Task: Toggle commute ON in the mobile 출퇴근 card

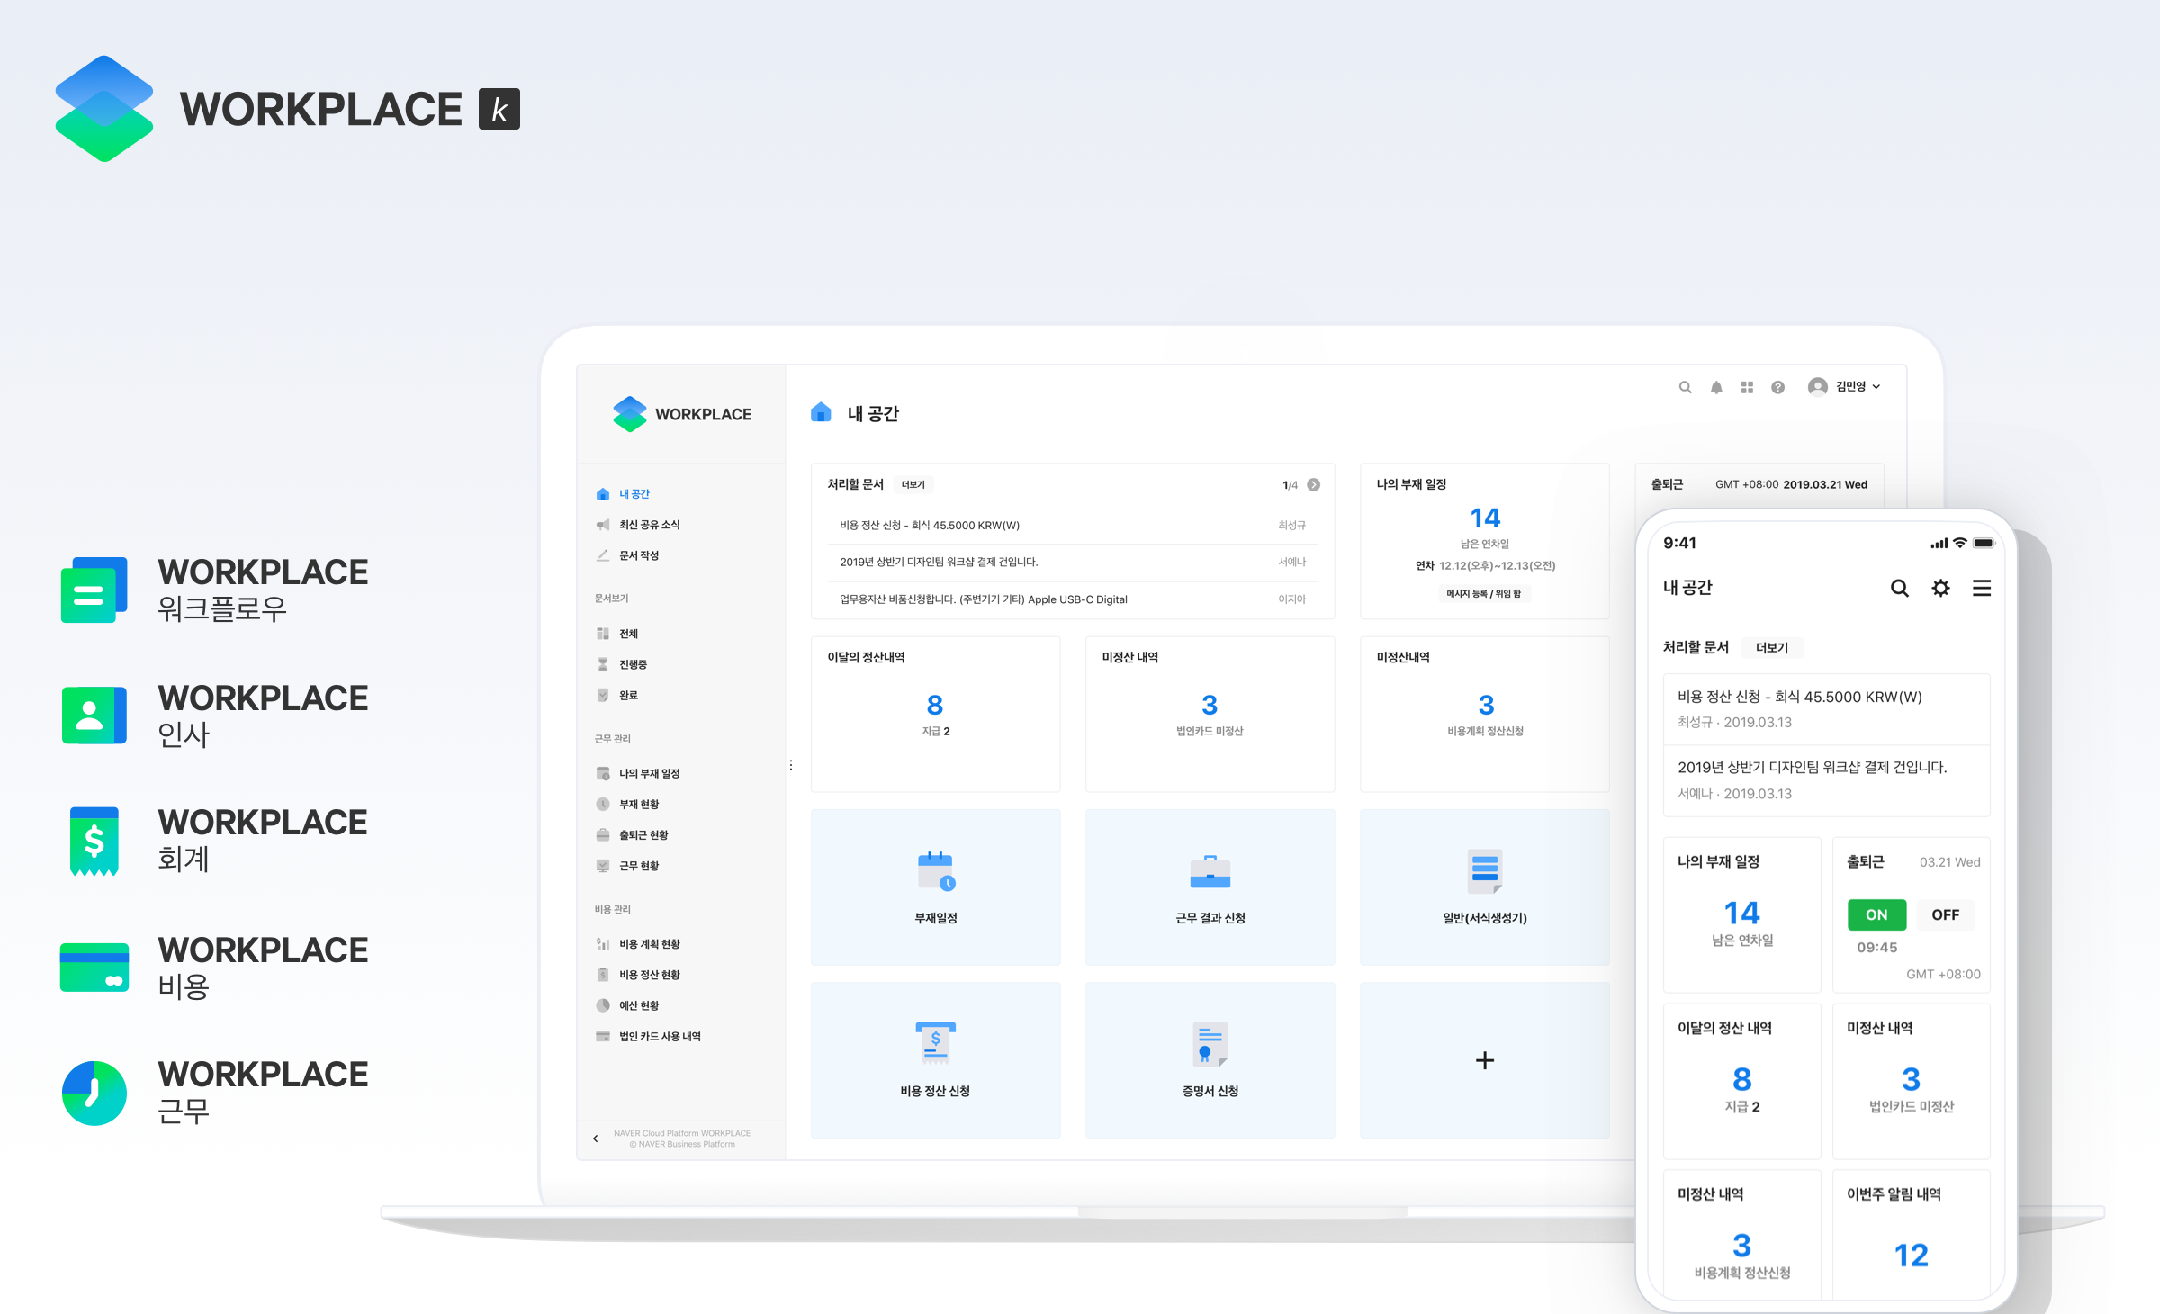Action: (1876, 914)
